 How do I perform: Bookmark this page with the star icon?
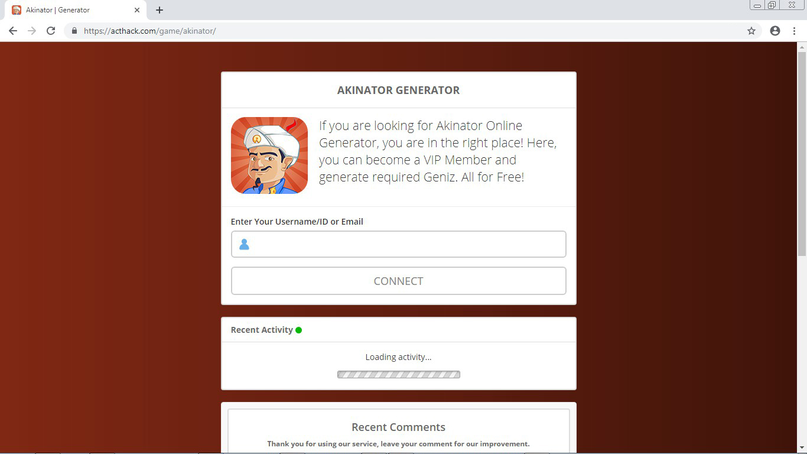point(751,31)
